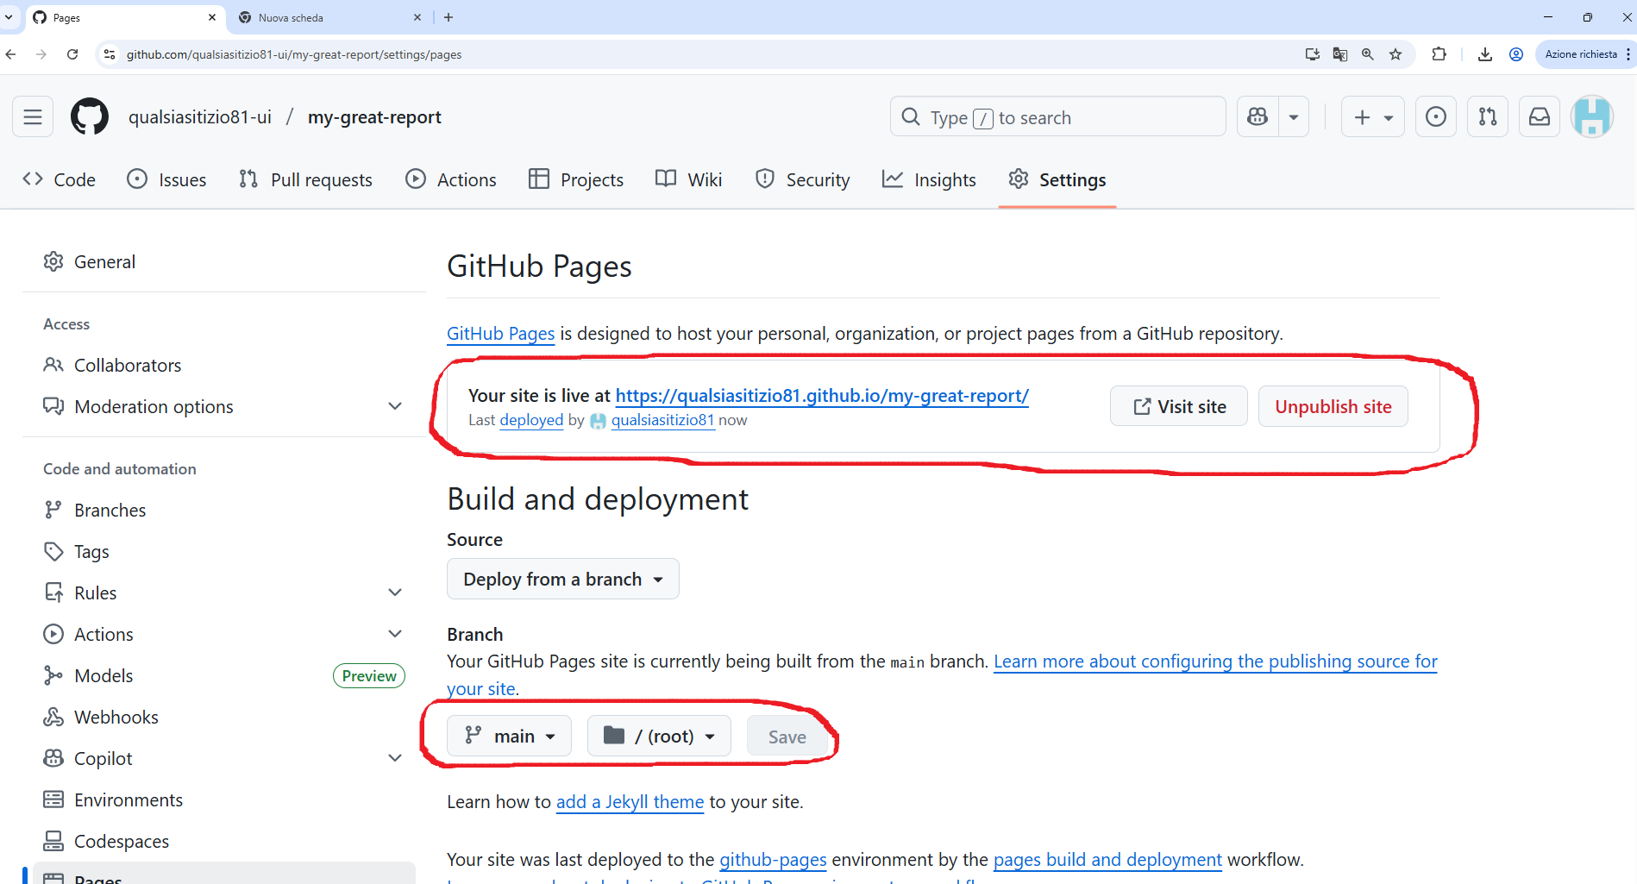The height and width of the screenshot is (884, 1637).
Task: Open the notifications inbox icon
Action: point(1540,116)
